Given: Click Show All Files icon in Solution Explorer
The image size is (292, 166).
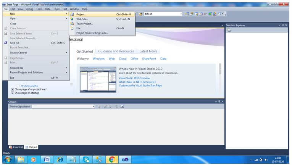Looking at the screenshot, I should click(229, 30).
